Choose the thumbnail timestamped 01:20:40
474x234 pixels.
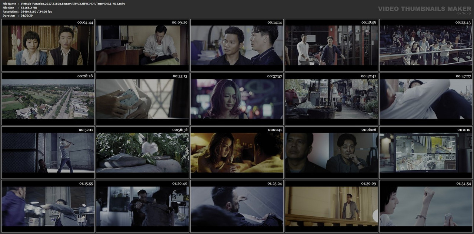(143, 206)
